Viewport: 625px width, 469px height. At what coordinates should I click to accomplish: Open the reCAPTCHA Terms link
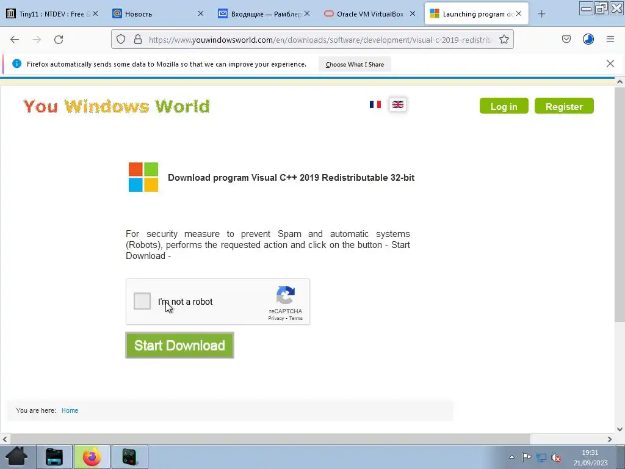pos(296,318)
